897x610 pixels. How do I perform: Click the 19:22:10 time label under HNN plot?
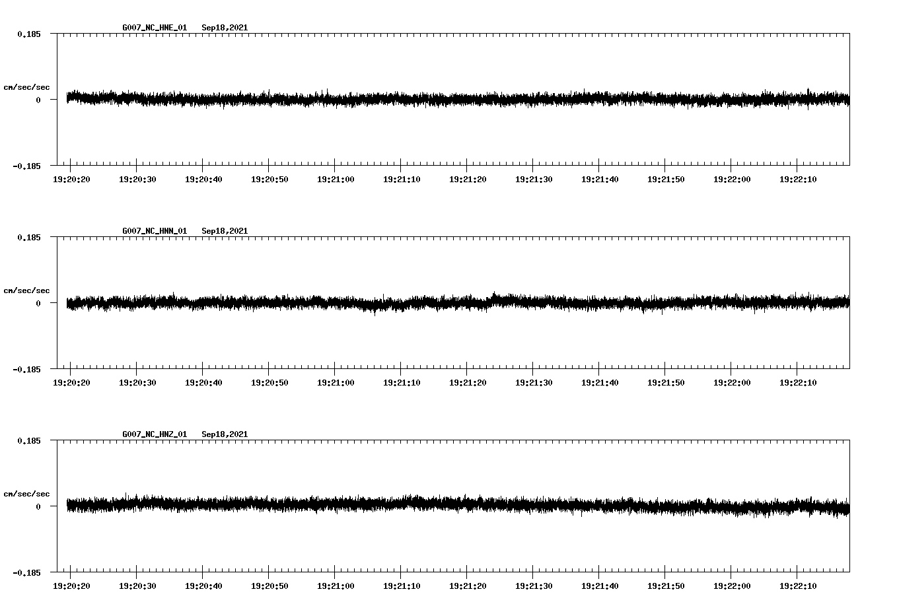pyautogui.click(x=798, y=382)
